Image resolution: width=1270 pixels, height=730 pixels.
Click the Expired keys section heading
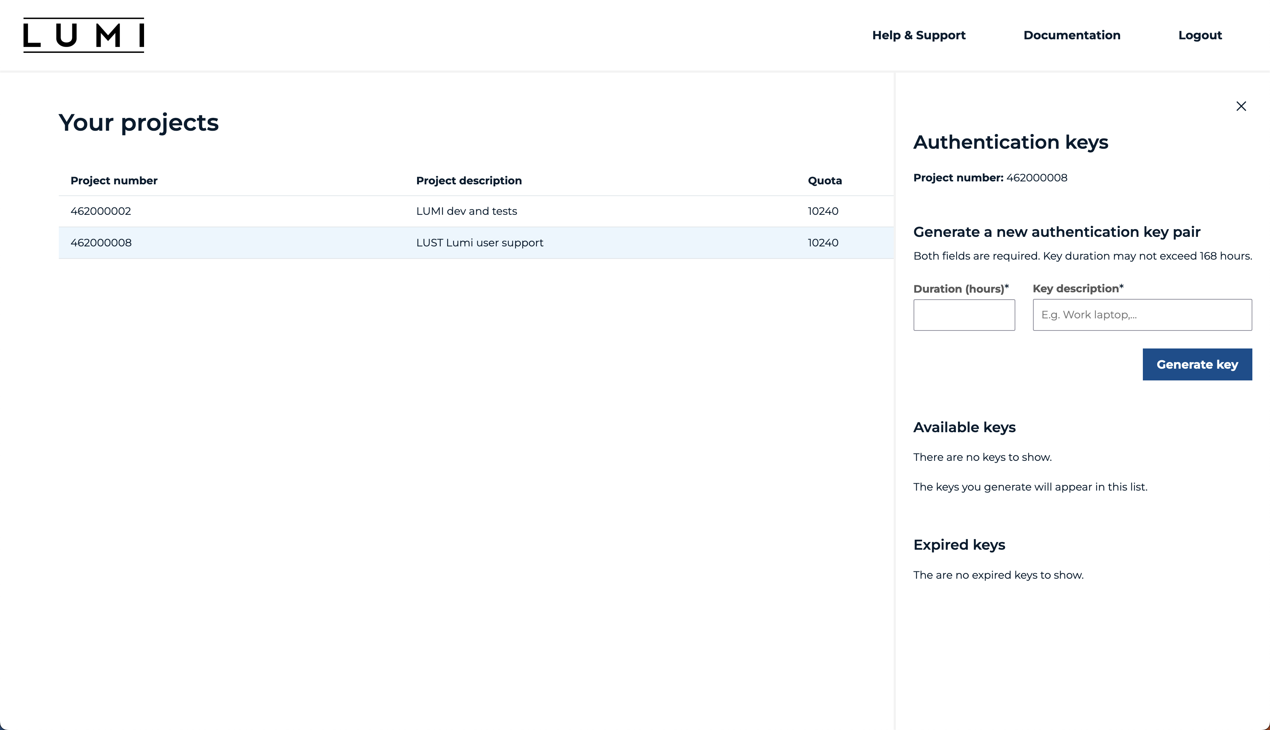(959, 545)
